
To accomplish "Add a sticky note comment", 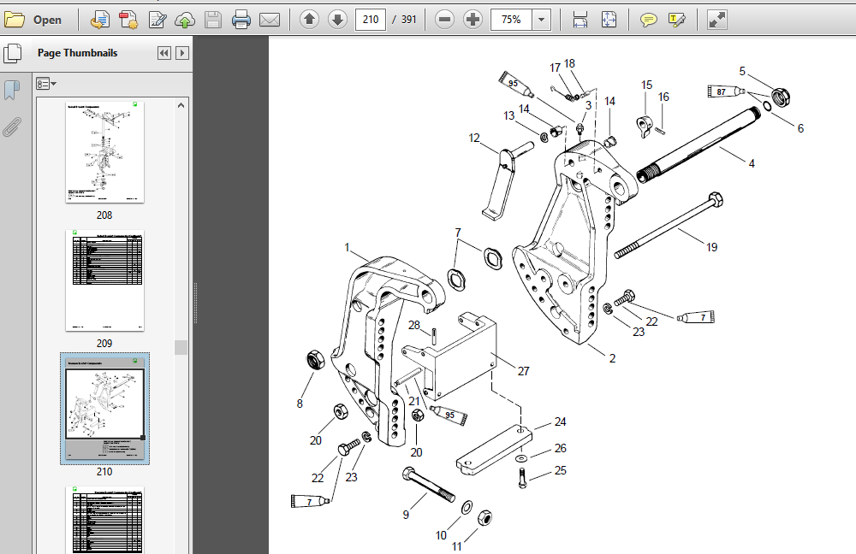I will click(x=648, y=21).
